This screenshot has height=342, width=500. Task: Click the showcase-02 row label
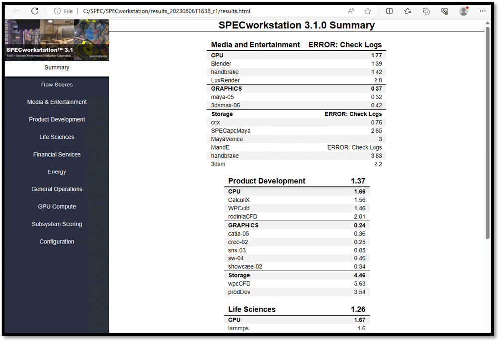[x=245, y=266]
